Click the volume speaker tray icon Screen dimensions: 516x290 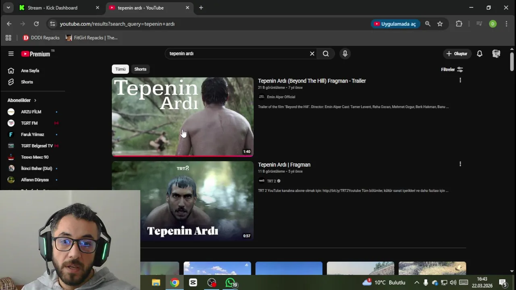453,283
